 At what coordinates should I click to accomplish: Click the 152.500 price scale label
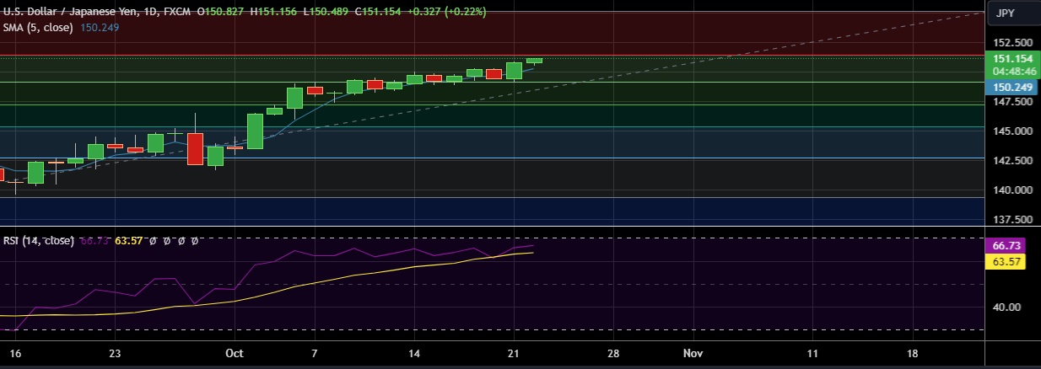click(1012, 42)
